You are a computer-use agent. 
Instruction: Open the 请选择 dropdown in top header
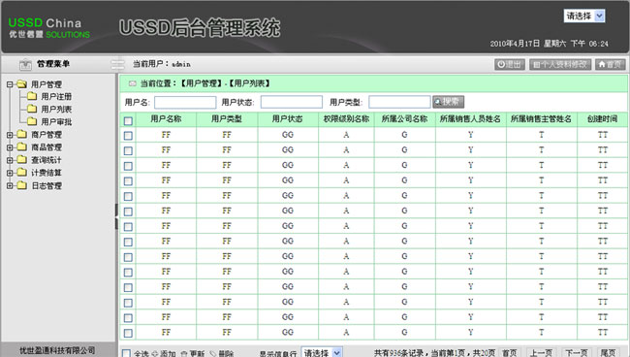click(x=584, y=16)
